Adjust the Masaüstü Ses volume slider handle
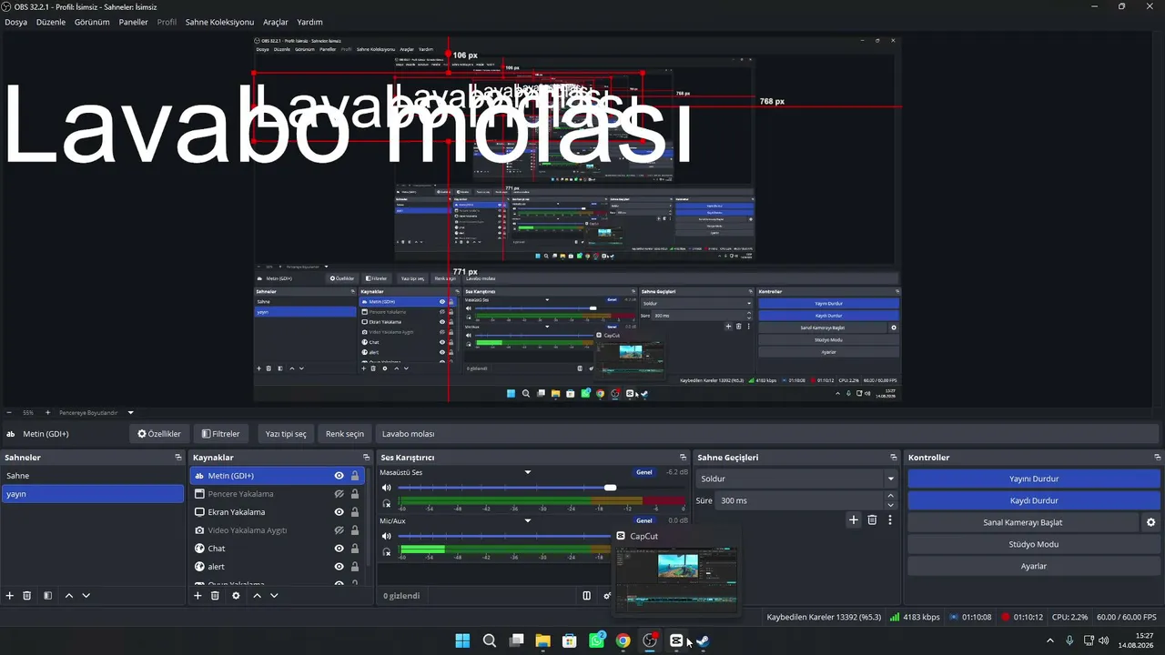The height and width of the screenshot is (655, 1165). click(610, 488)
